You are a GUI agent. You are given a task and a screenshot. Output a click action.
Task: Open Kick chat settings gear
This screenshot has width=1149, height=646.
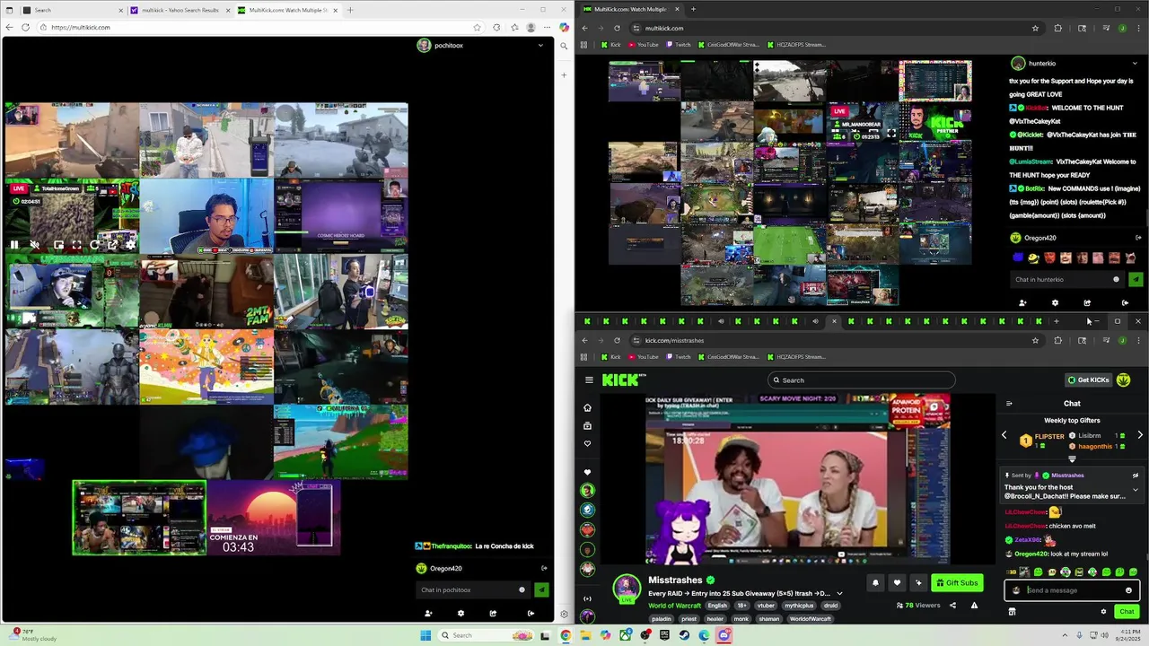click(1103, 612)
